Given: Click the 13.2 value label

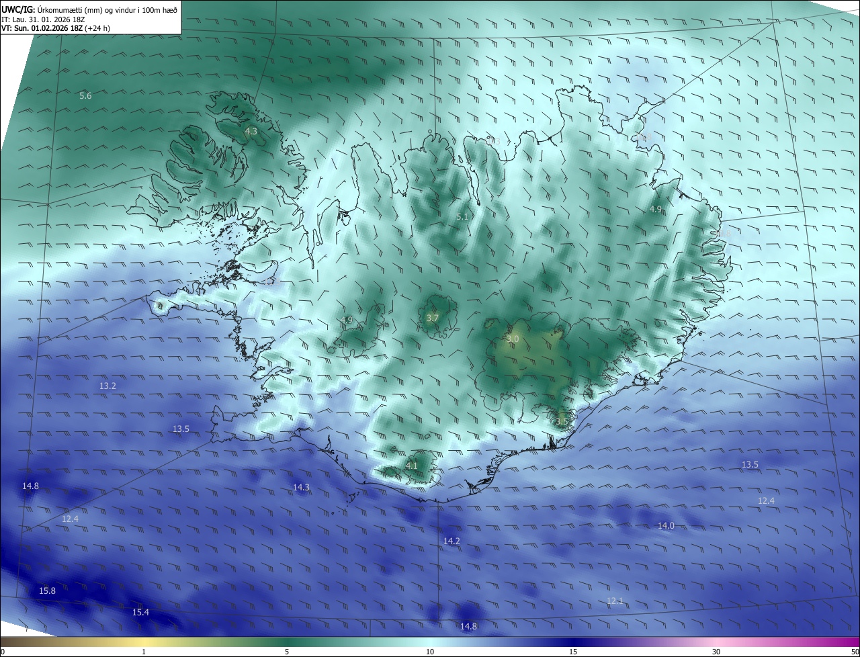Looking at the screenshot, I should pos(107,386).
